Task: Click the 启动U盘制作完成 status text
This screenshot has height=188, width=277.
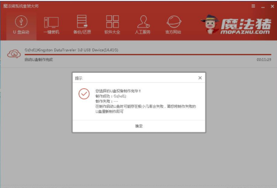Action: 39,60
